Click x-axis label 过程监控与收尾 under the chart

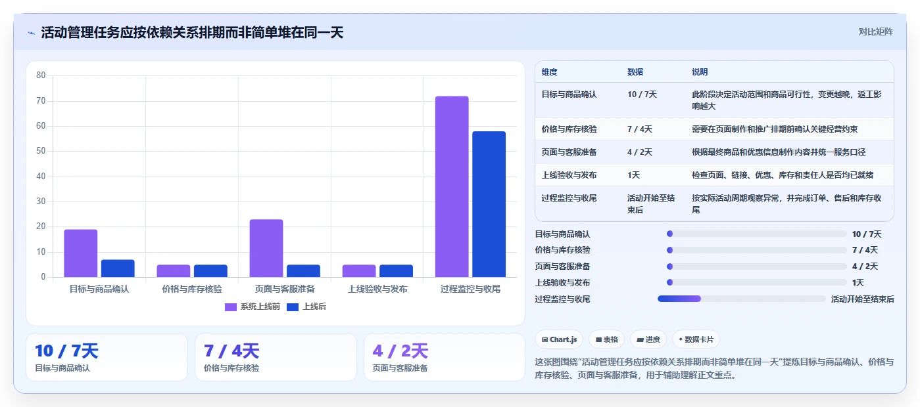[470, 289]
